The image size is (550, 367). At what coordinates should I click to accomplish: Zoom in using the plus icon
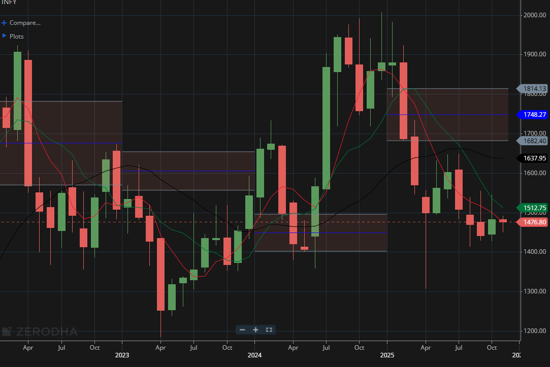pos(255,330)
